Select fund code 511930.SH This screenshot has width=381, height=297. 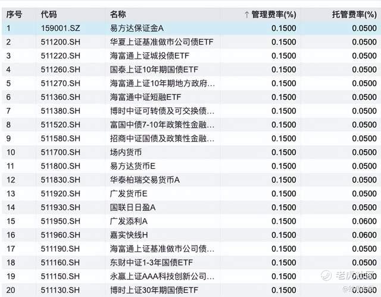coord(61,207)
